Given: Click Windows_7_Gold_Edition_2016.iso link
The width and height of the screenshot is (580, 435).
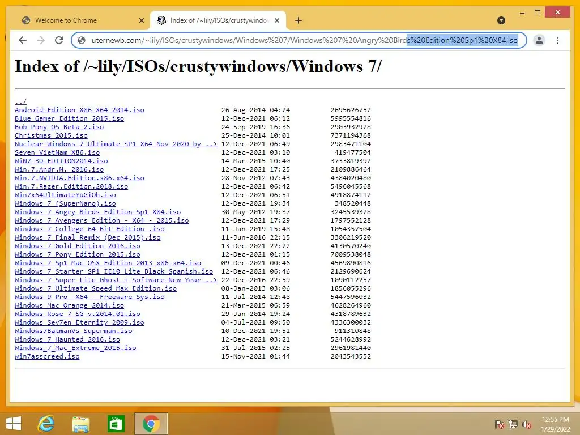Looking at the screenshot, I should (77, 246).
